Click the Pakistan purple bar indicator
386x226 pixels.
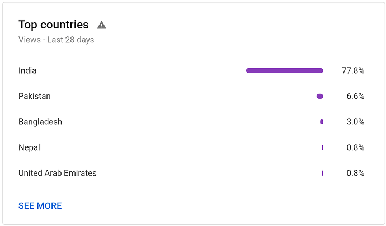click(320, 97)
